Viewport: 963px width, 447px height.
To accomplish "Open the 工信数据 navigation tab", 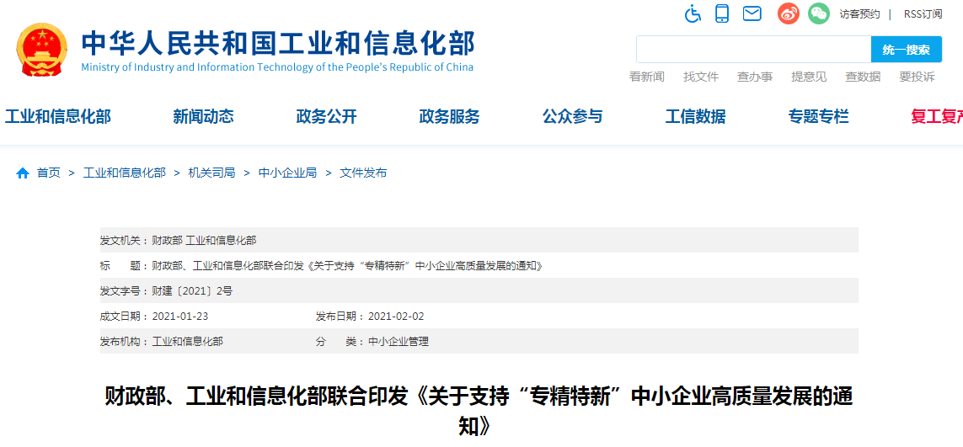I will coord(695,117).
